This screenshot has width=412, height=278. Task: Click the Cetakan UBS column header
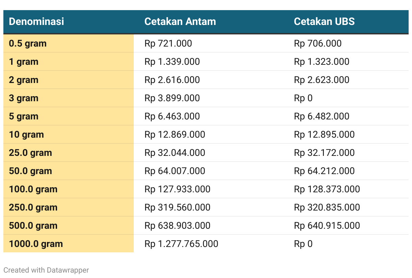click(x=324, y=22)
